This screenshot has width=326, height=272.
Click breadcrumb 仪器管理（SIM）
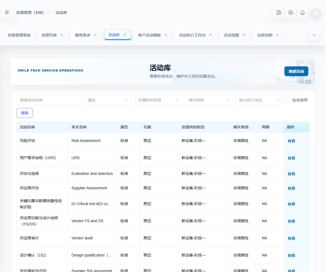30,13
